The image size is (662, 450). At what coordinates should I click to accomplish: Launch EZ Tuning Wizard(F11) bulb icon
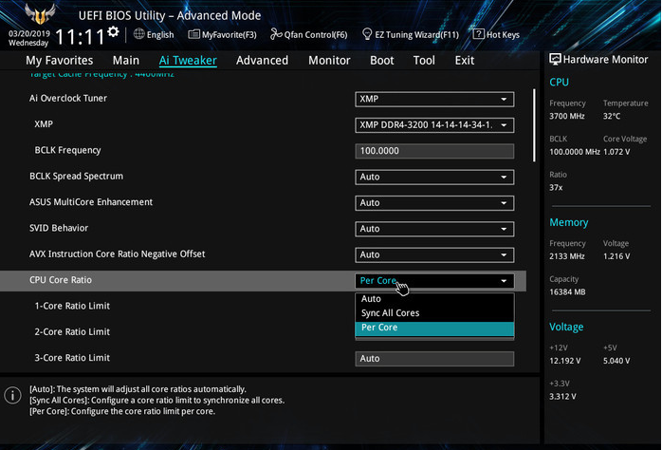tap(367, 34)
